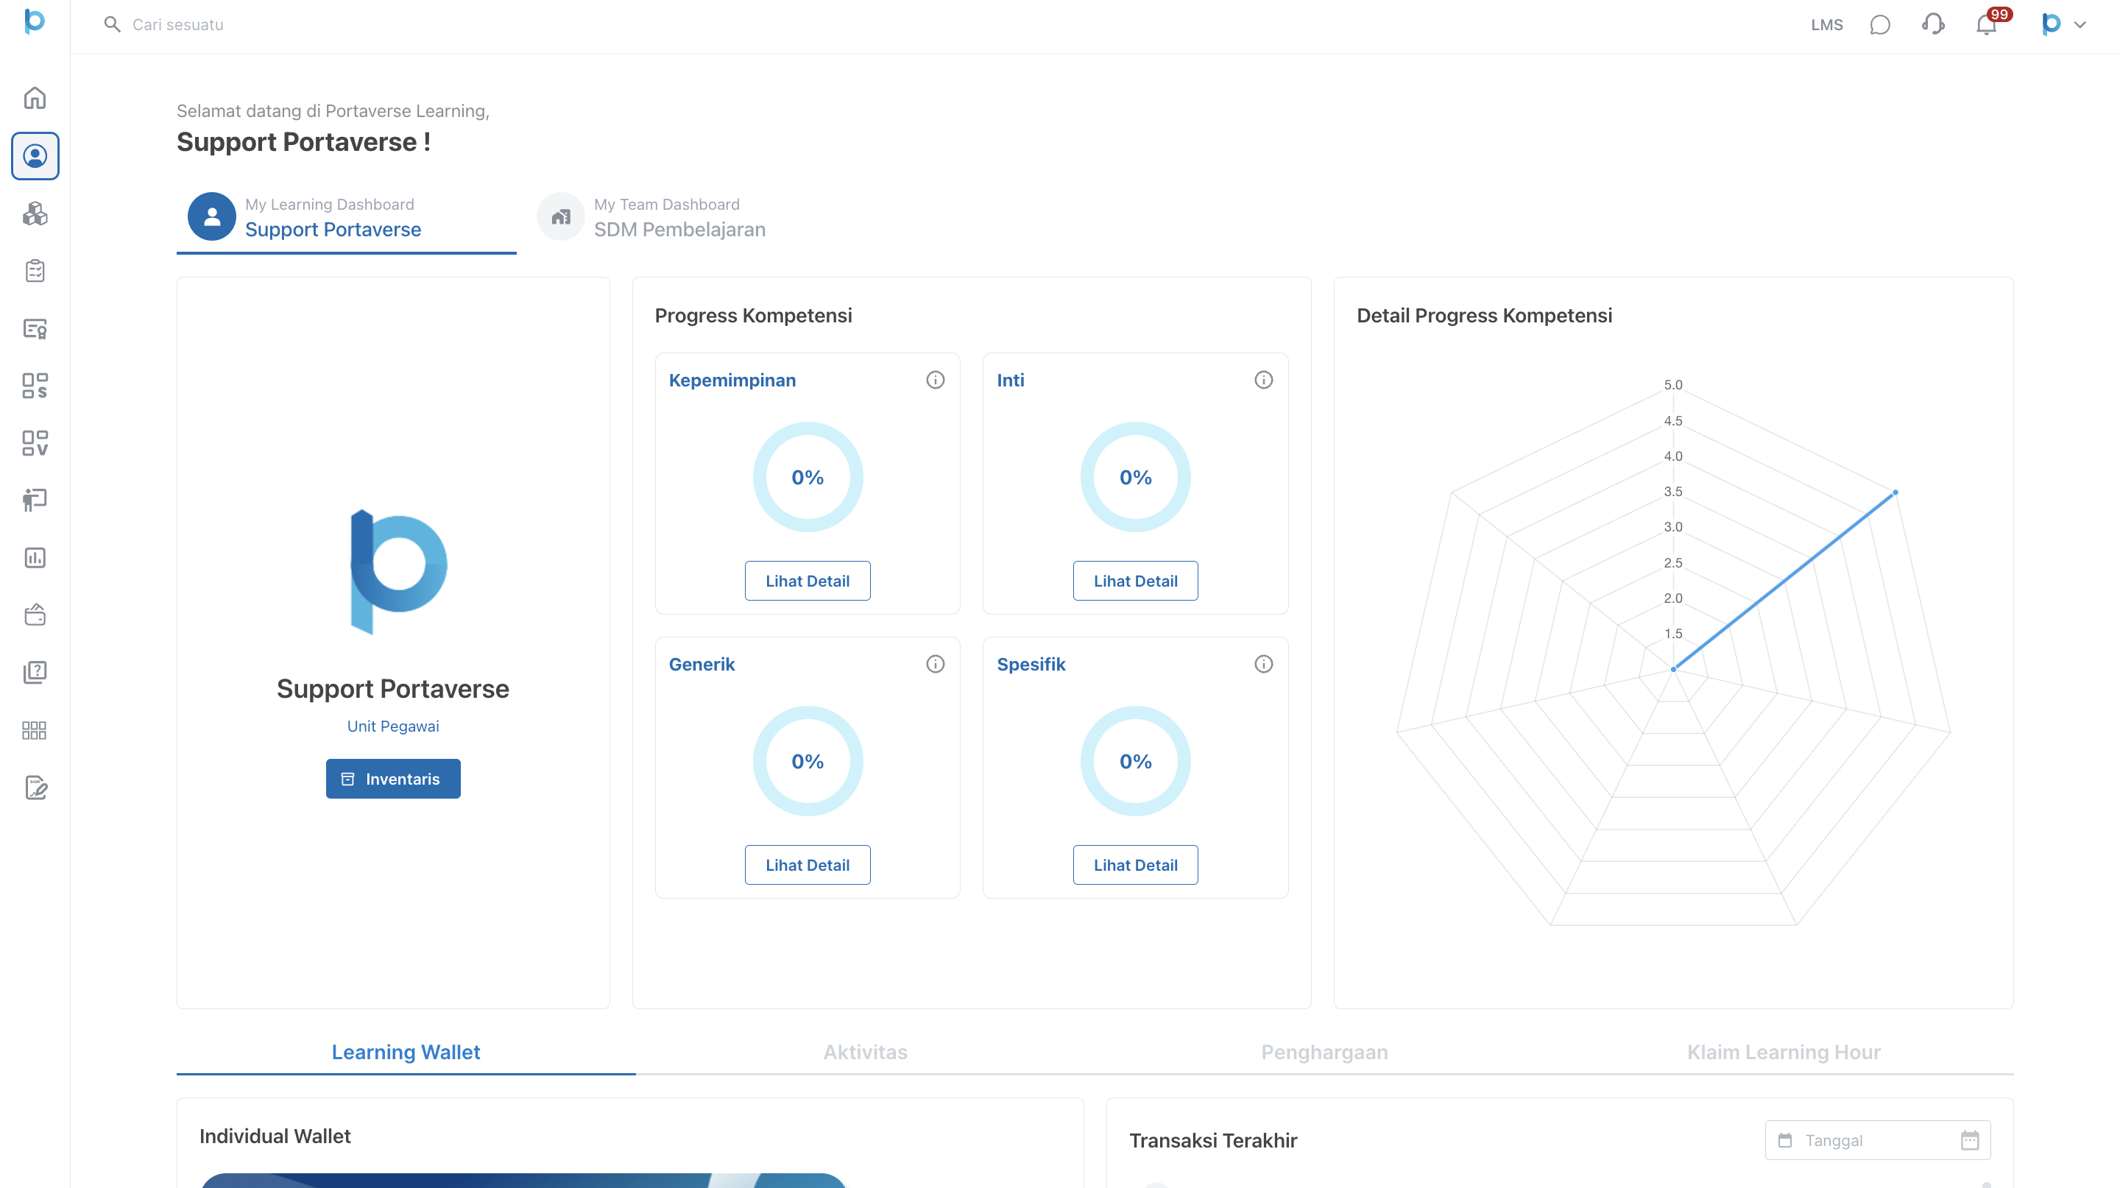The height and width of the screenshot is (1188, 2120).
Task: Show info for Spesifik competency
Action: (1263, 664)
